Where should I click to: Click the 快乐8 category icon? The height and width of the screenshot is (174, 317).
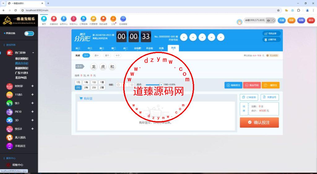point(10,129)
